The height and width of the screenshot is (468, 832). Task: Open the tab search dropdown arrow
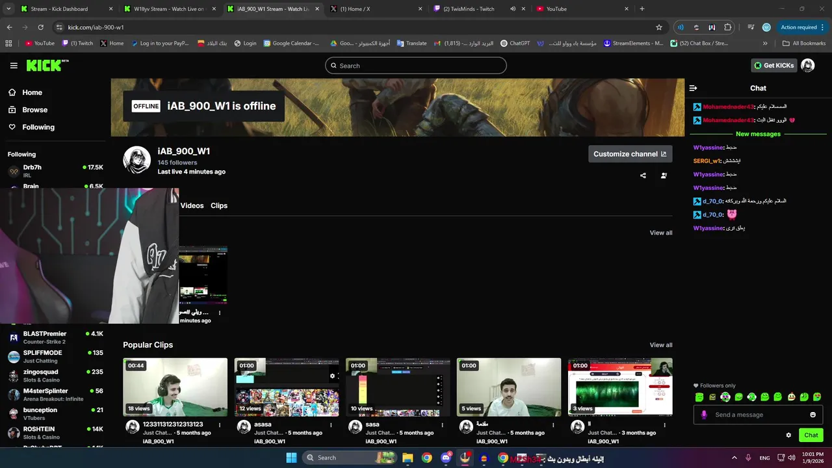click(x=8, y=8)
